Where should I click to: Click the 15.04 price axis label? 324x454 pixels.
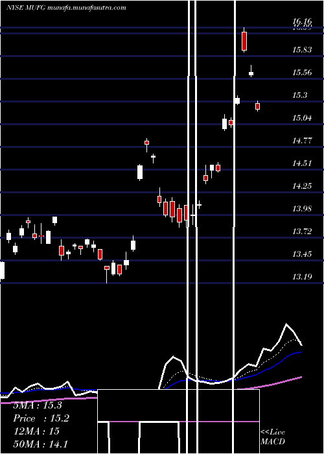tap(302, 117)
